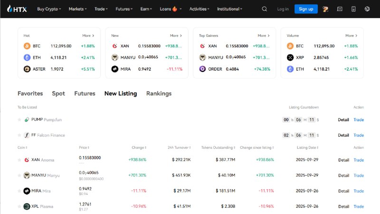This screenshot has height=214, width=380.
Task: Sort table by Listing Date
Action: click(x=307, y=148)
